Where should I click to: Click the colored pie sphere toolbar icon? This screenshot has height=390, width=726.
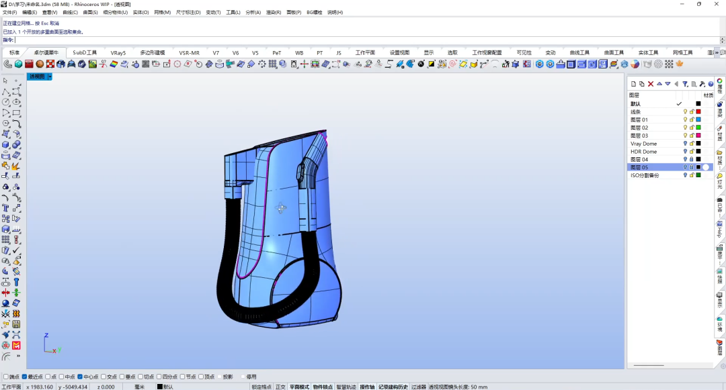pyautogui.click(x=635, y=64)
